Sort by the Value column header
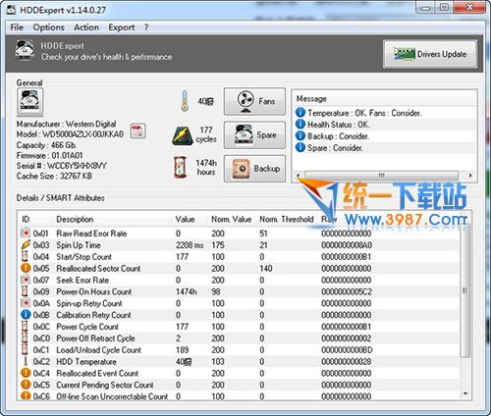Viewport: 491px width, 416px height. coord(190,219)
